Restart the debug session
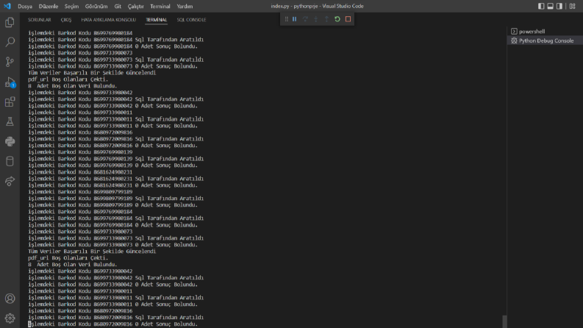Image resolution: width=583 pixels, height=328 pixels. pyautogui.click(x=337, y=19)
